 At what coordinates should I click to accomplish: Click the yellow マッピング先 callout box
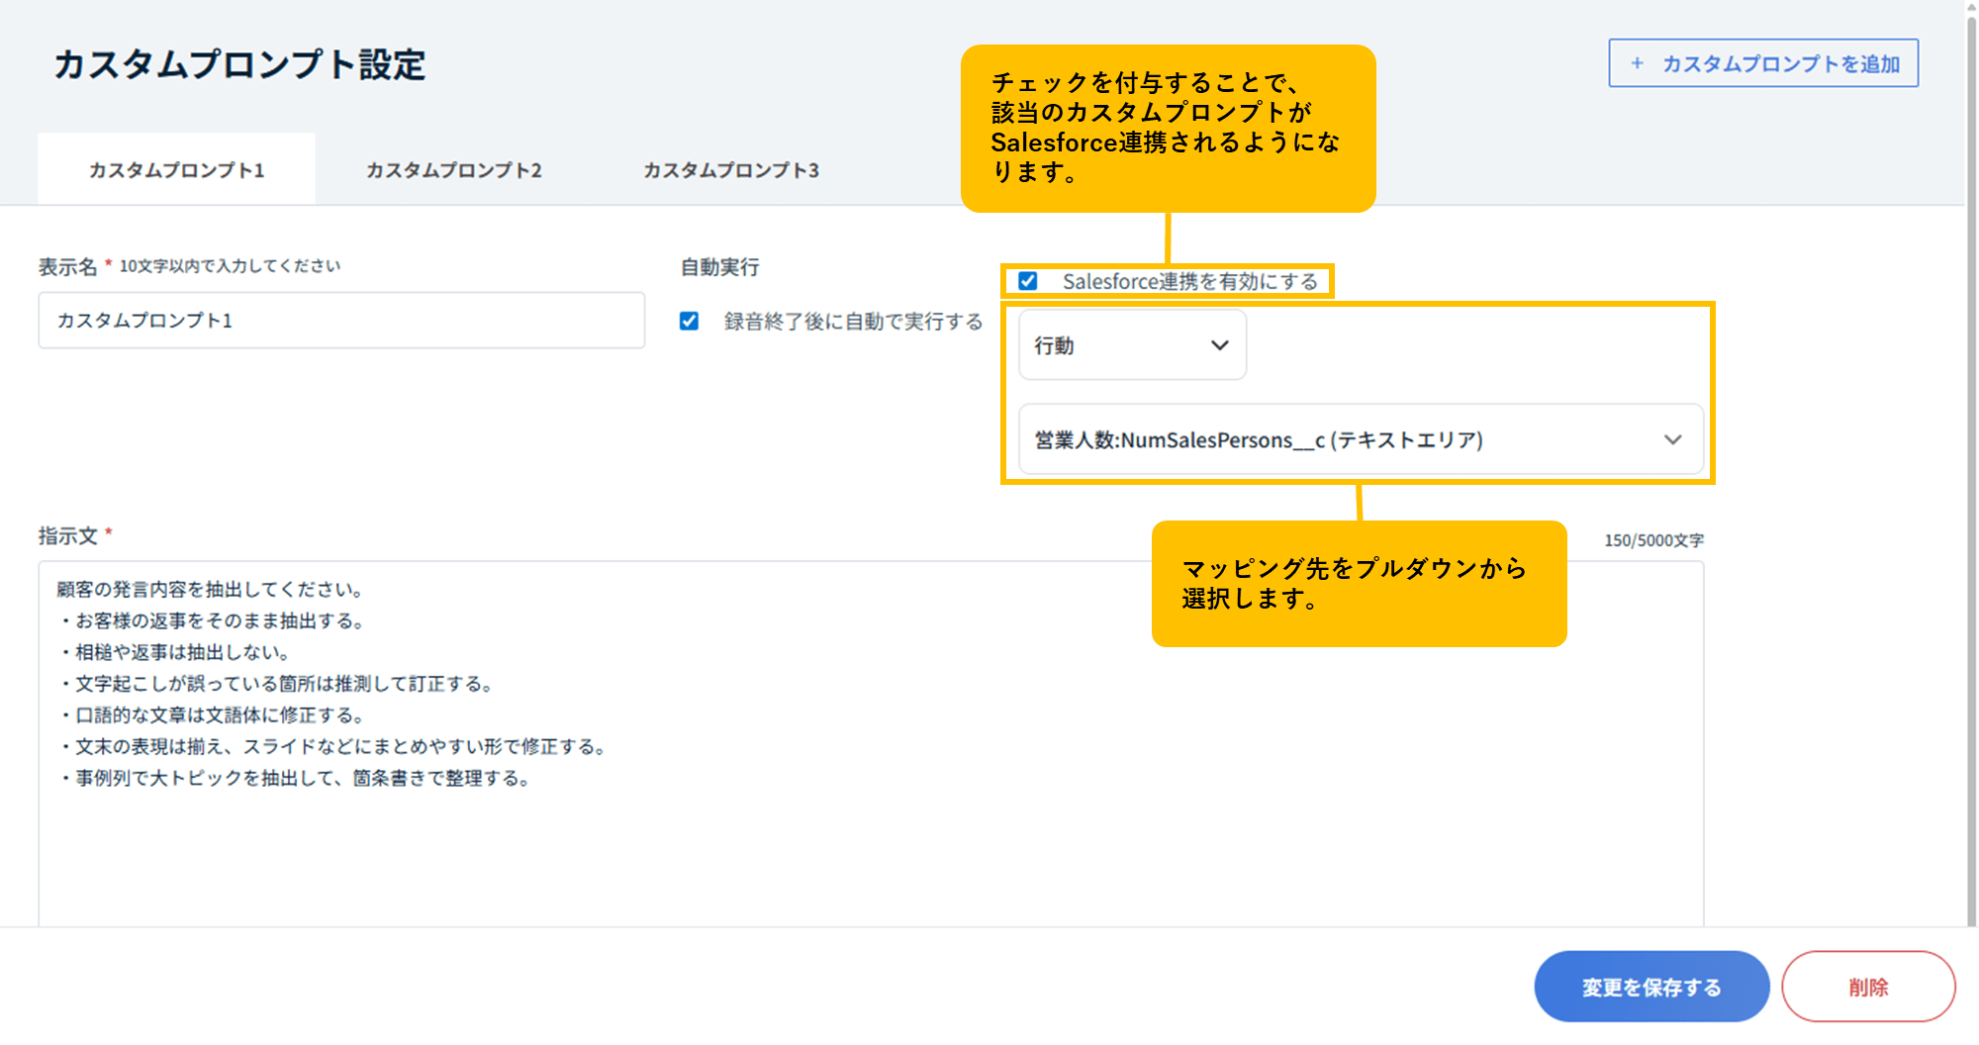pyautogui.click(x=1359, y=584)
